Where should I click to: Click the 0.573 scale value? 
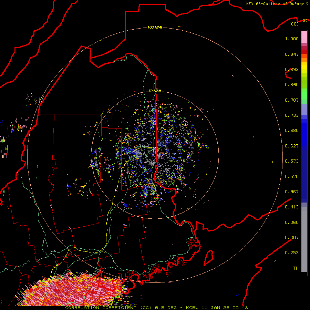click(x=292, y=161)
